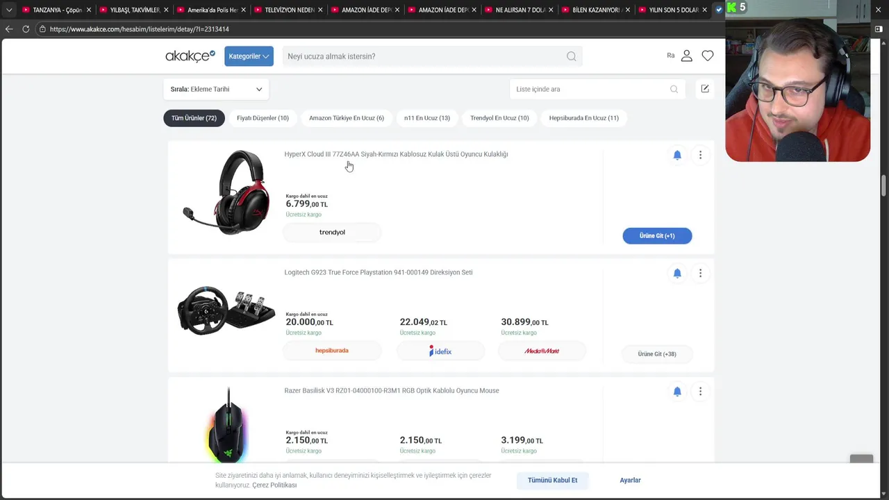Expand the Kategoriler dropdown

coord(249,56)
